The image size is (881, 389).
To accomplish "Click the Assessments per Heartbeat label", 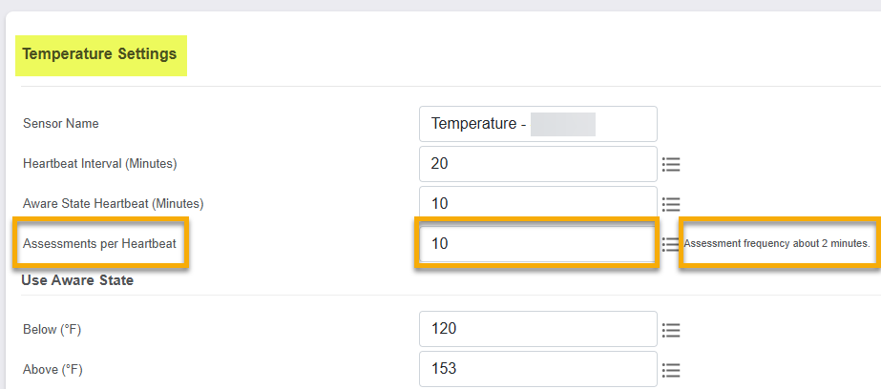I will [x=99, y=244].
